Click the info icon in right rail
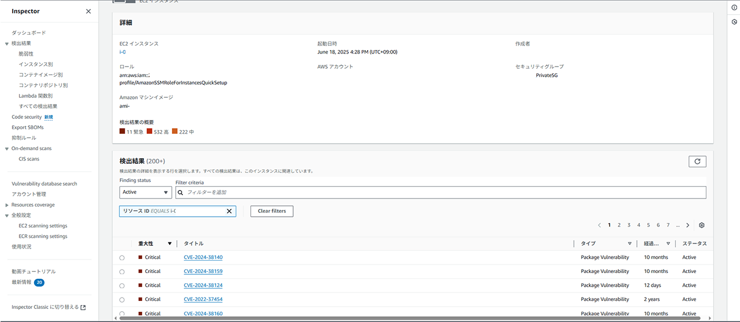This screenshot has width=740, height=322. pos(734,7)
